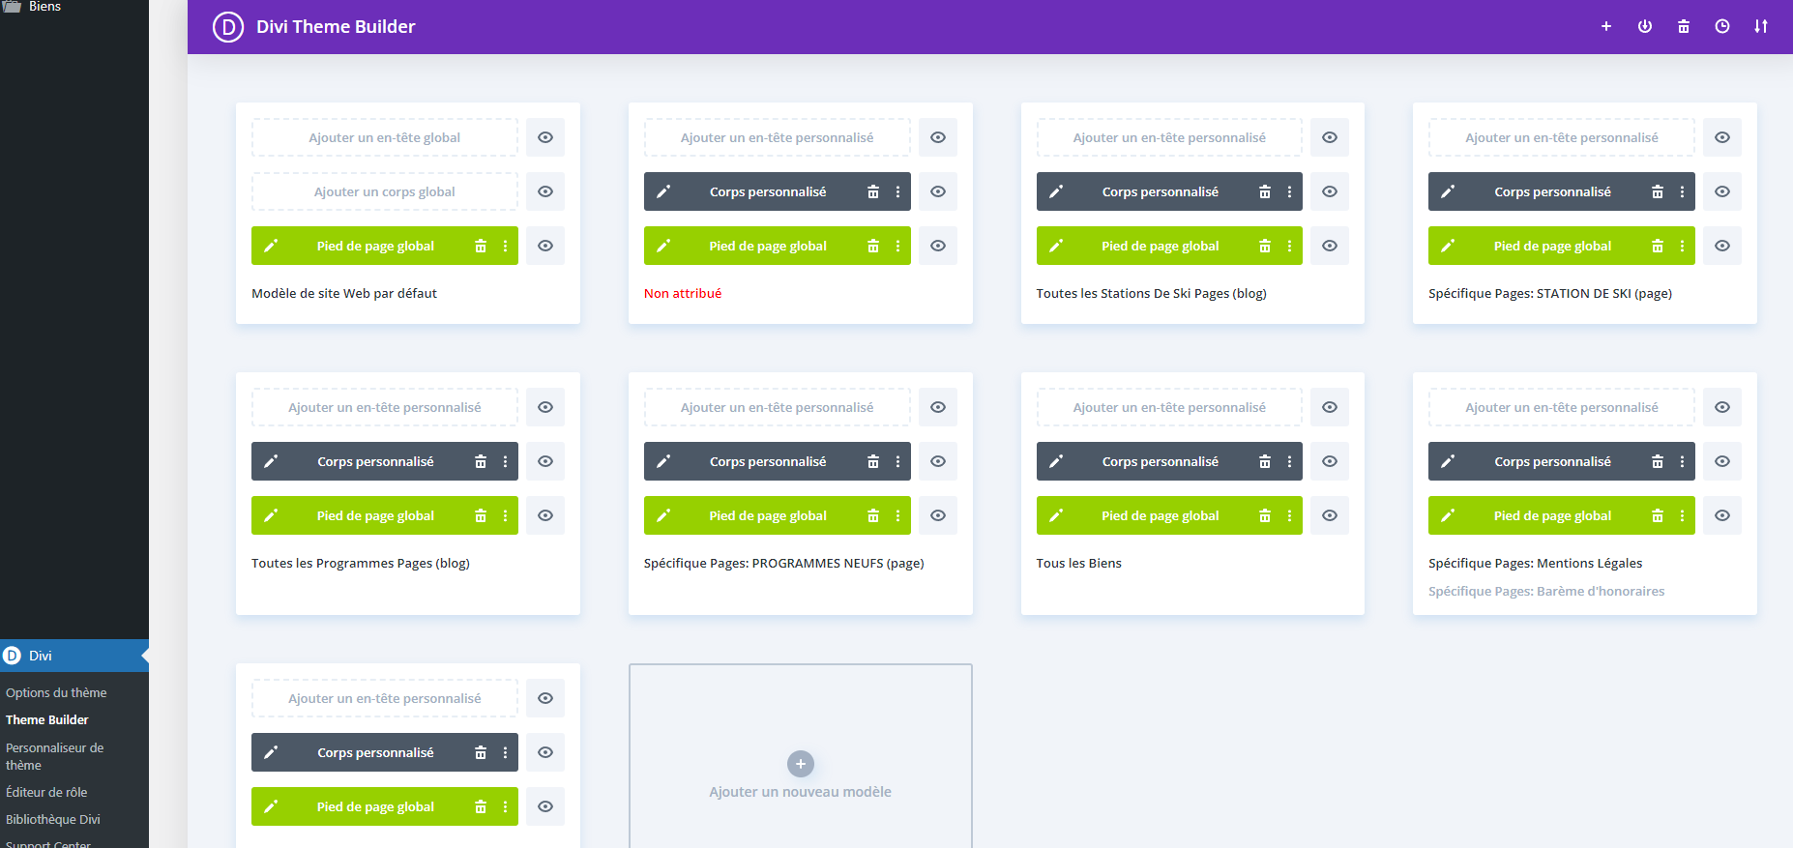The image size is (1793, 848).
Task: Open footer options in Mentions Légales template
Action: [x=1682, y=515]
